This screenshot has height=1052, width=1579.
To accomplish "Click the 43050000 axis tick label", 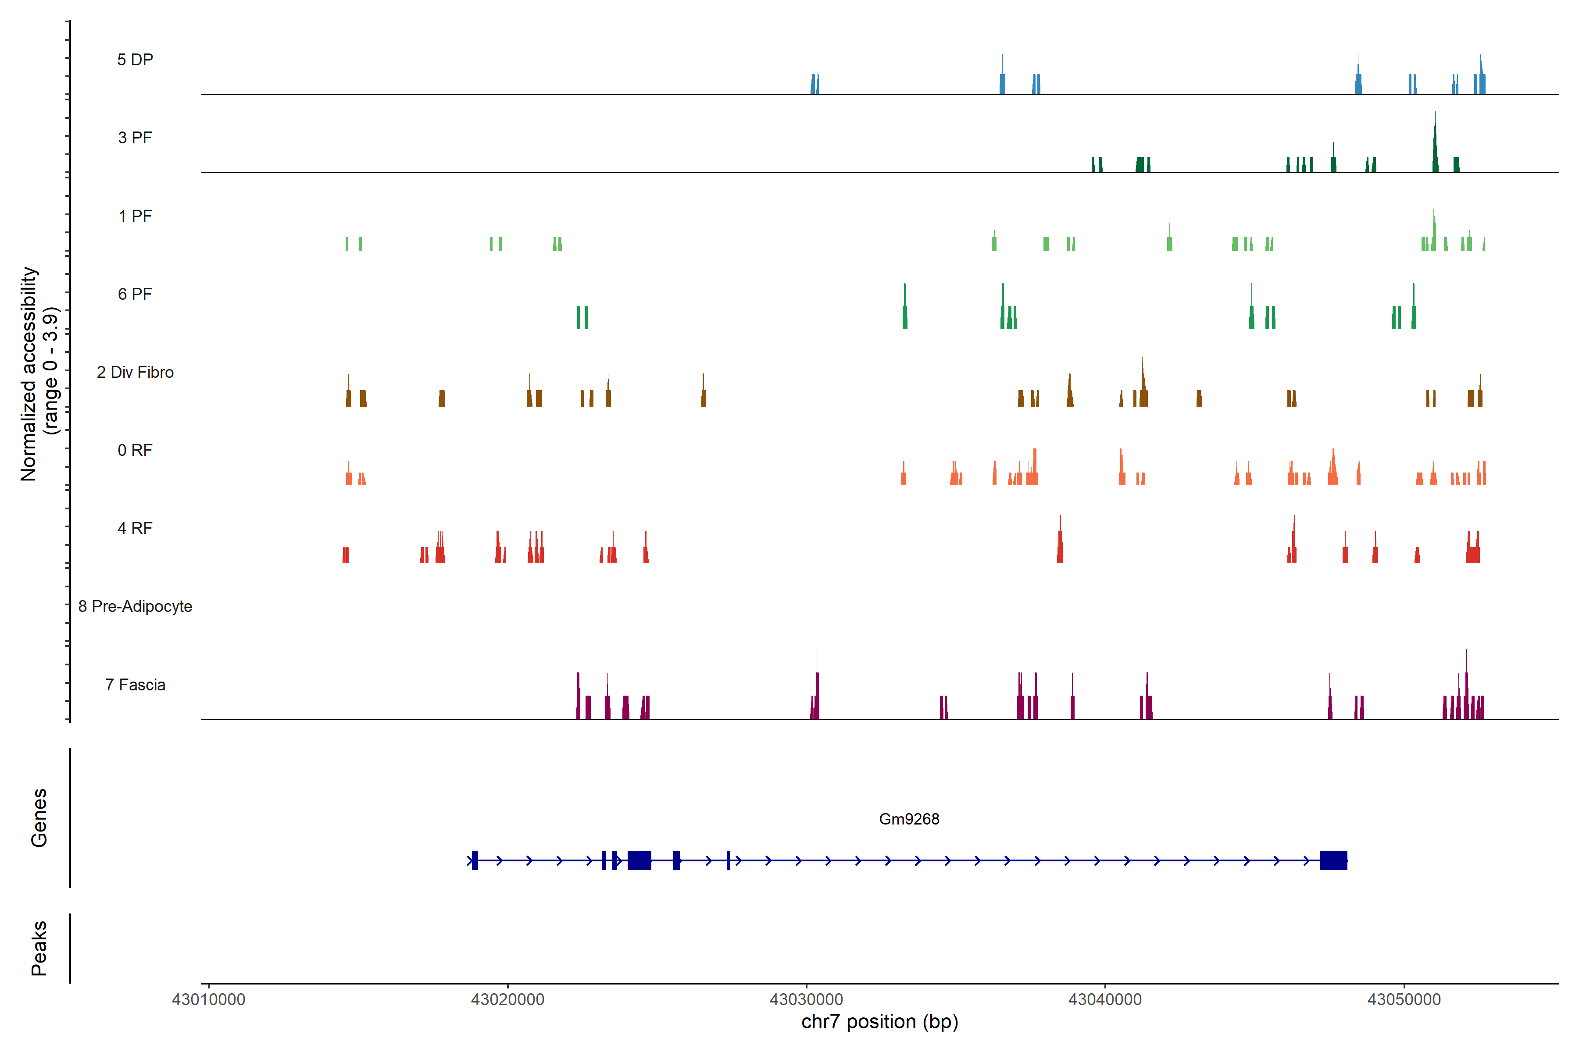I will tap(1404, 999).
